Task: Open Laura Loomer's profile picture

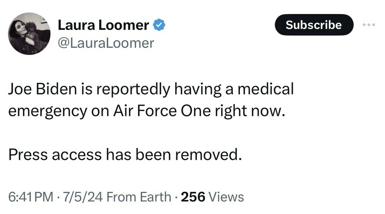Action: click(x=29, y=34)
